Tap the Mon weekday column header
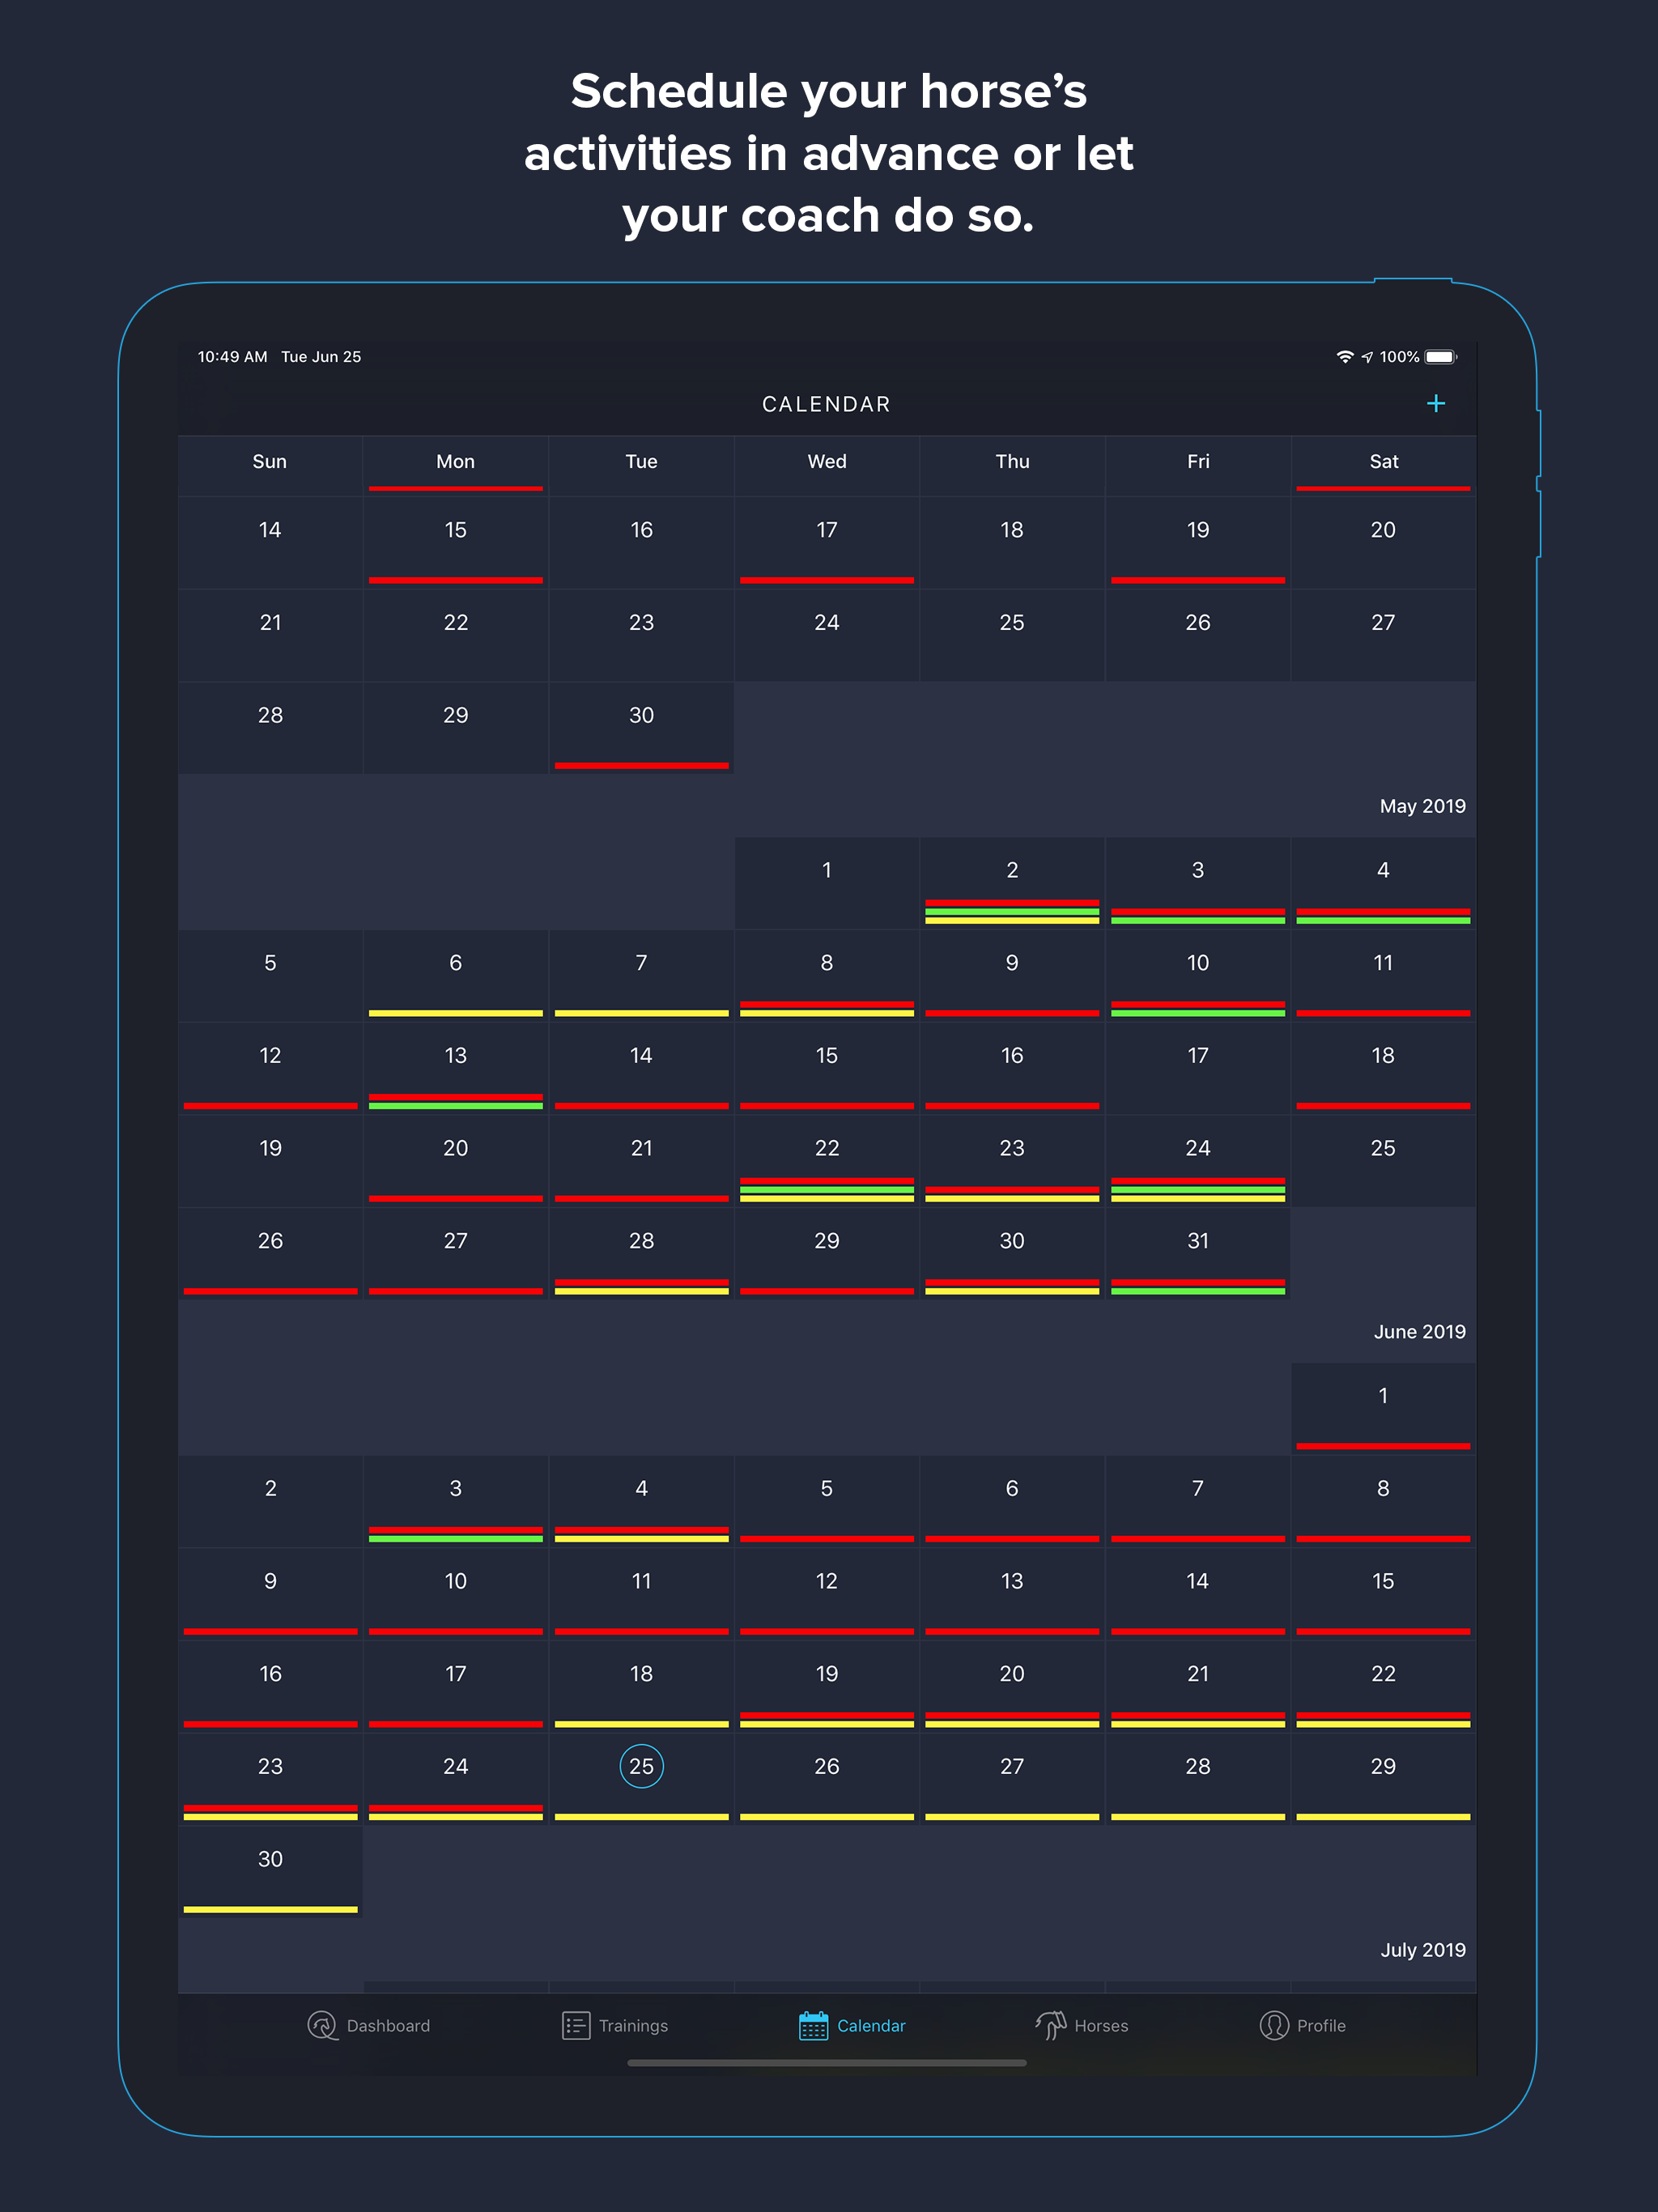 455,462
